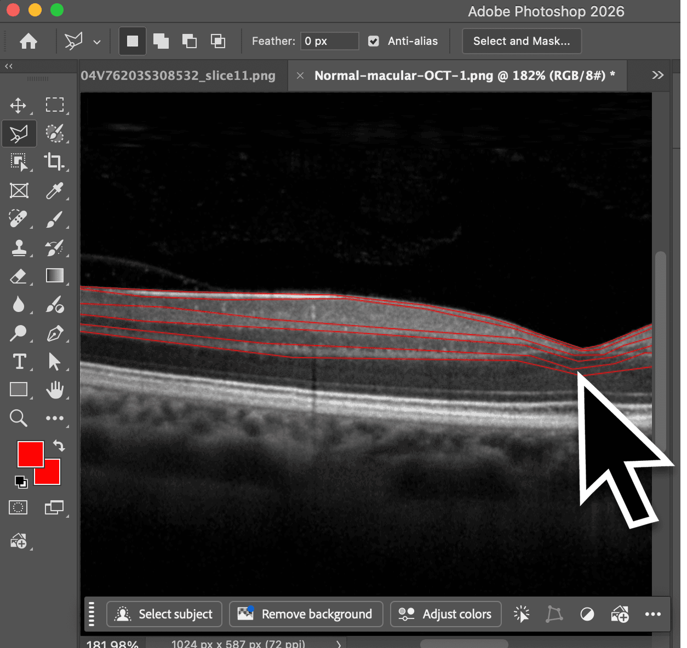Grab the contextual task bar handle

click(x=91, y=614)
